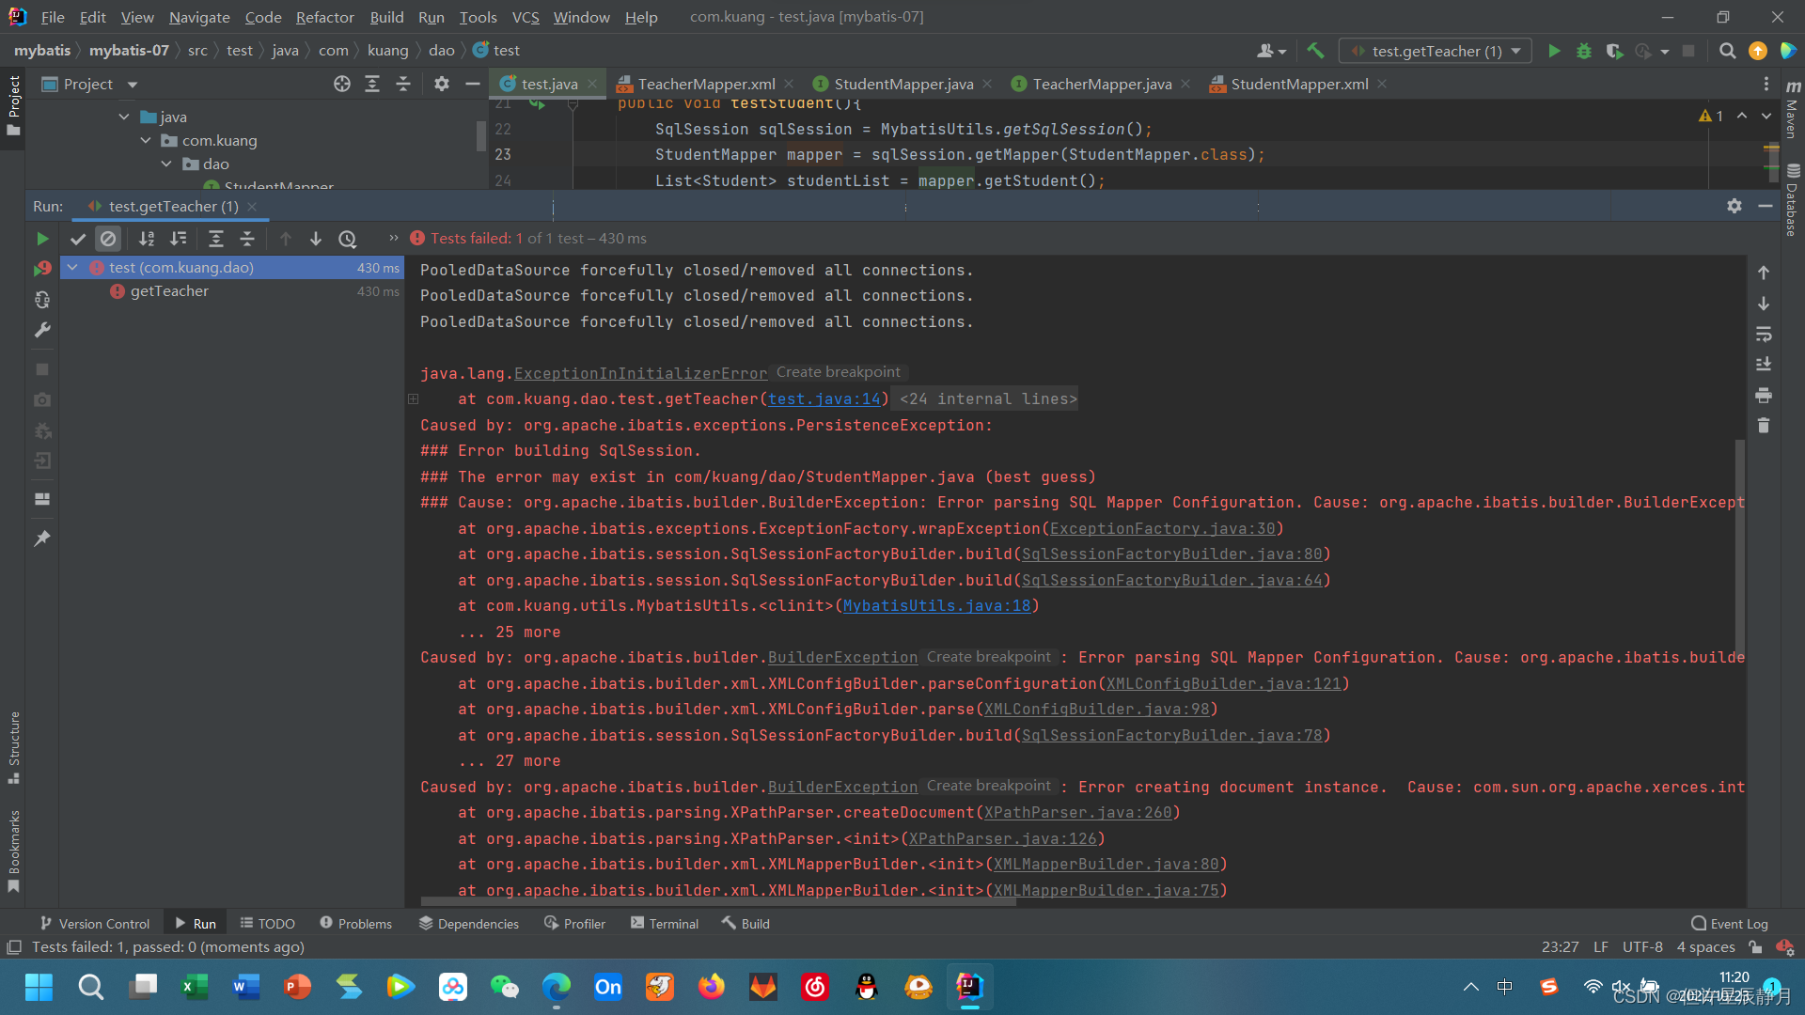Select the getTeacher failed test node

click(x=169, y=291)
